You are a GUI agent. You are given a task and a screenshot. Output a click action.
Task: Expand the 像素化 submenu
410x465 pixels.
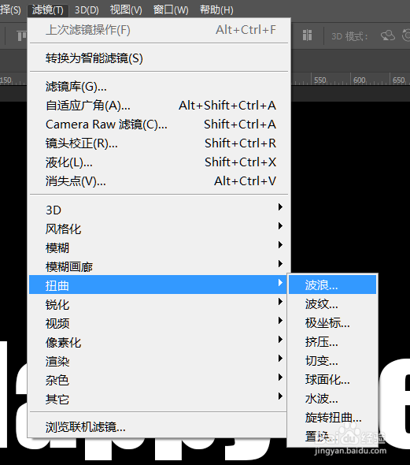[x=159, y=343]
